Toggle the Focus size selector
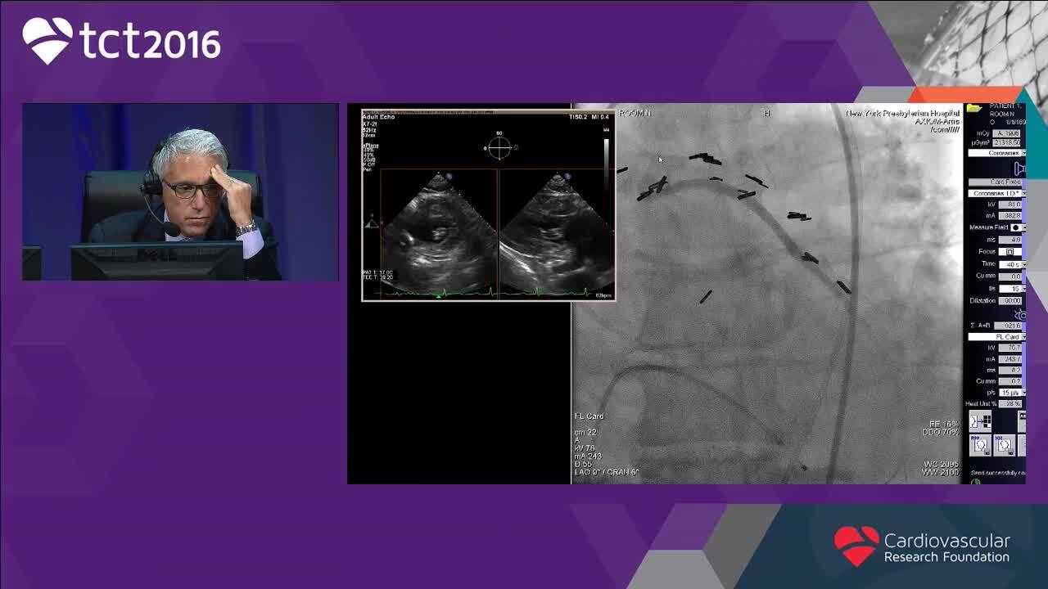Viewport: 1048px width, 589px height. click(1010, 252)
